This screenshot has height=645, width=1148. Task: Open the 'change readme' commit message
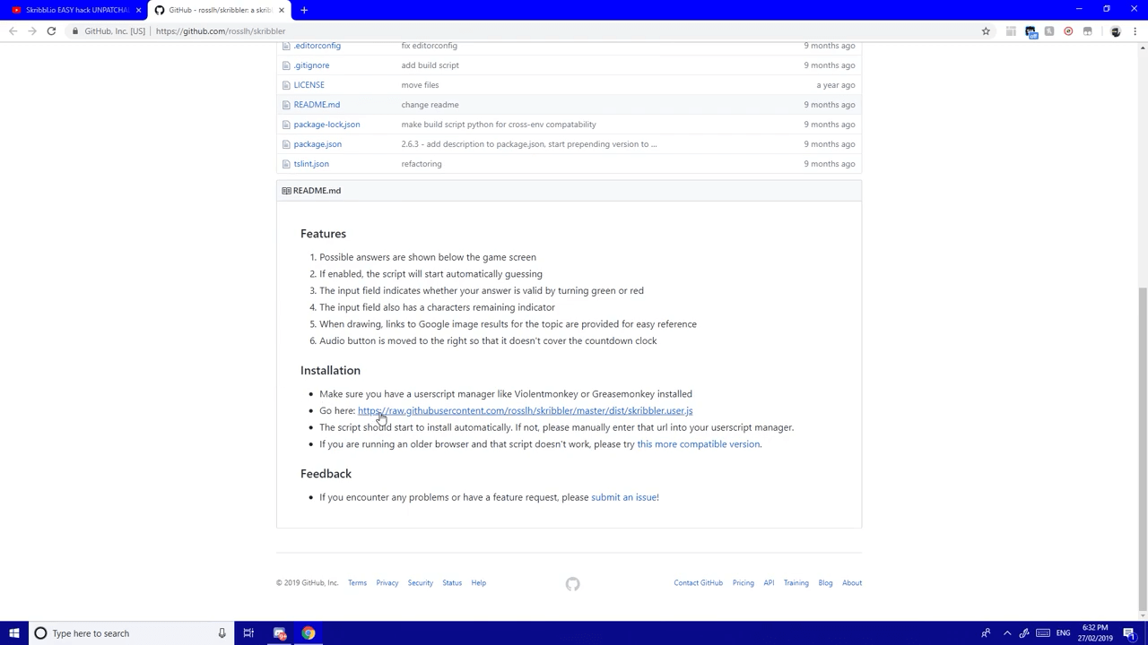(430, 105)
